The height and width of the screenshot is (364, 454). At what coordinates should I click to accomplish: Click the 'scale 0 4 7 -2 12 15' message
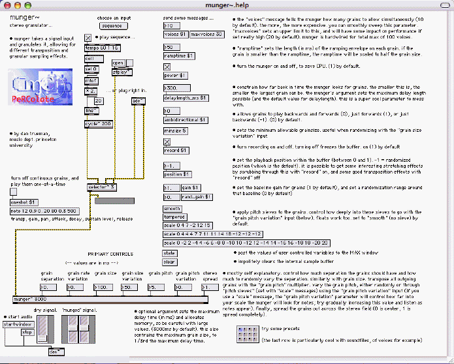187,226
